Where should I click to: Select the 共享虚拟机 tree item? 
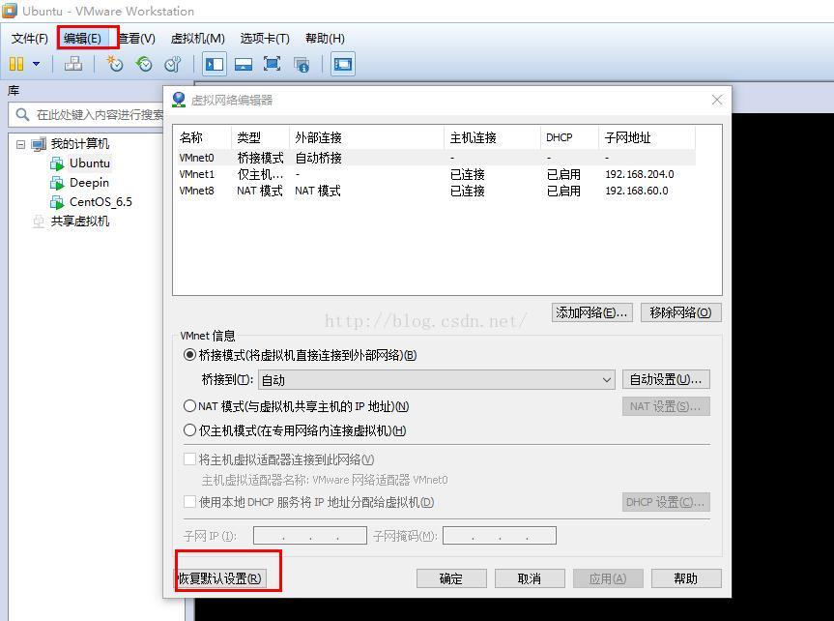pos(80,221)
